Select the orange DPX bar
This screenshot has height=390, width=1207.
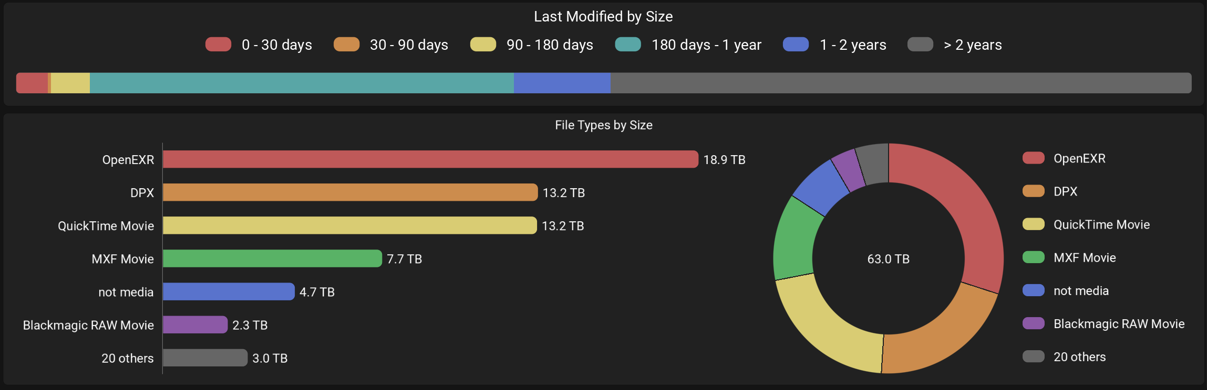[x=350, y=192]
